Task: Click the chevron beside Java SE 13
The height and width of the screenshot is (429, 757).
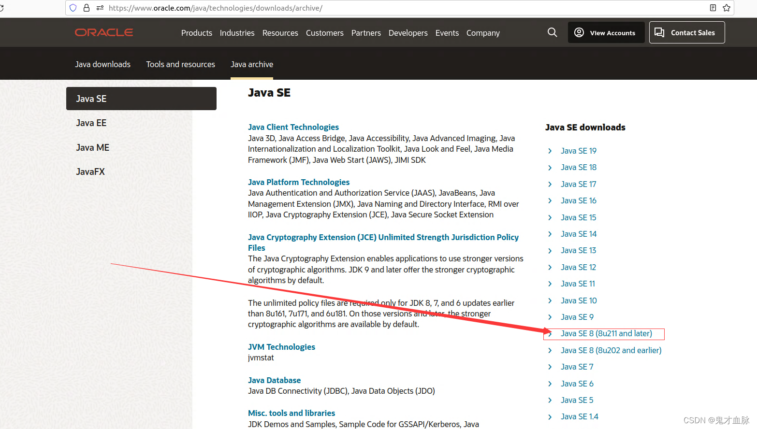Action: 550,251
